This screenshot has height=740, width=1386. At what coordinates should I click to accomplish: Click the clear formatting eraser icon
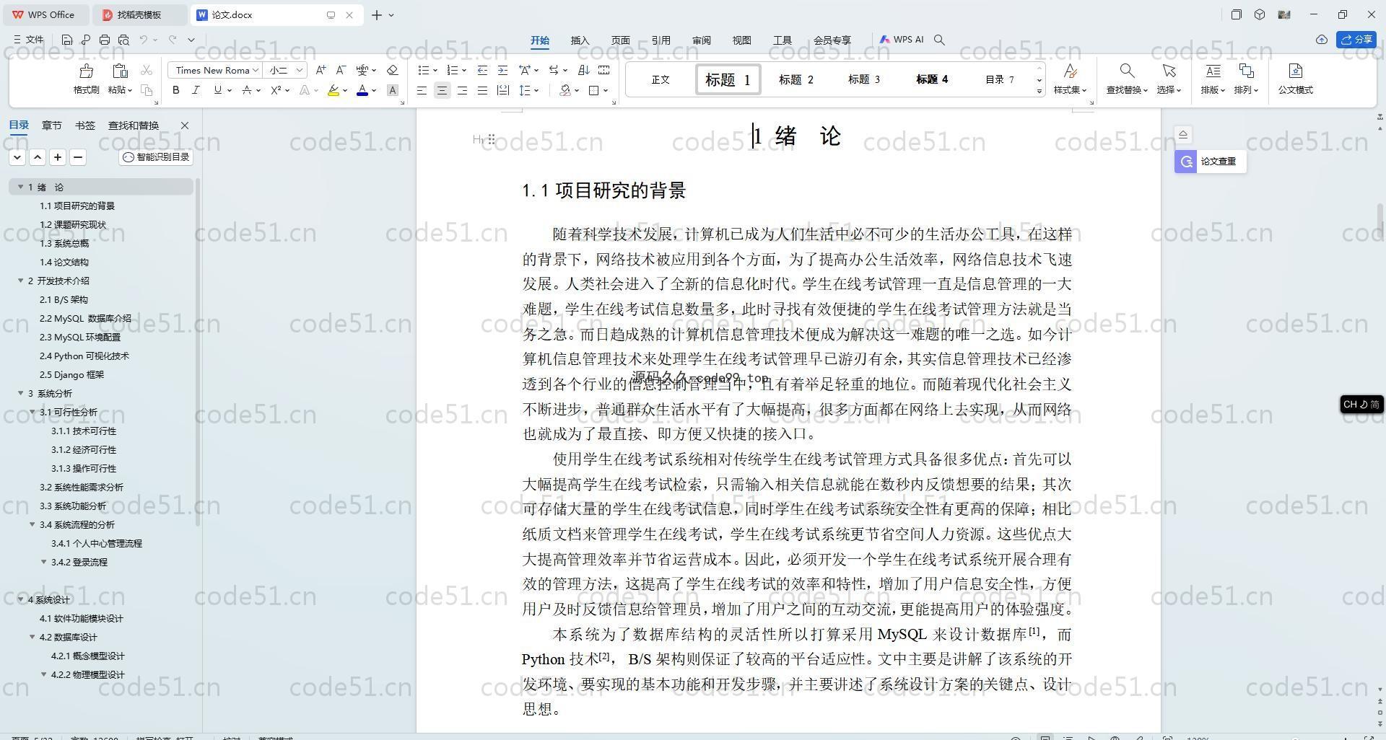[x=392, y=70]
